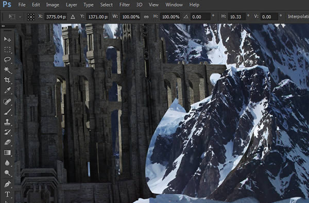The width and height of the screenshot is (309, 203).
Task: Click the rotation field showing 0.00
Action: [200, 17]
